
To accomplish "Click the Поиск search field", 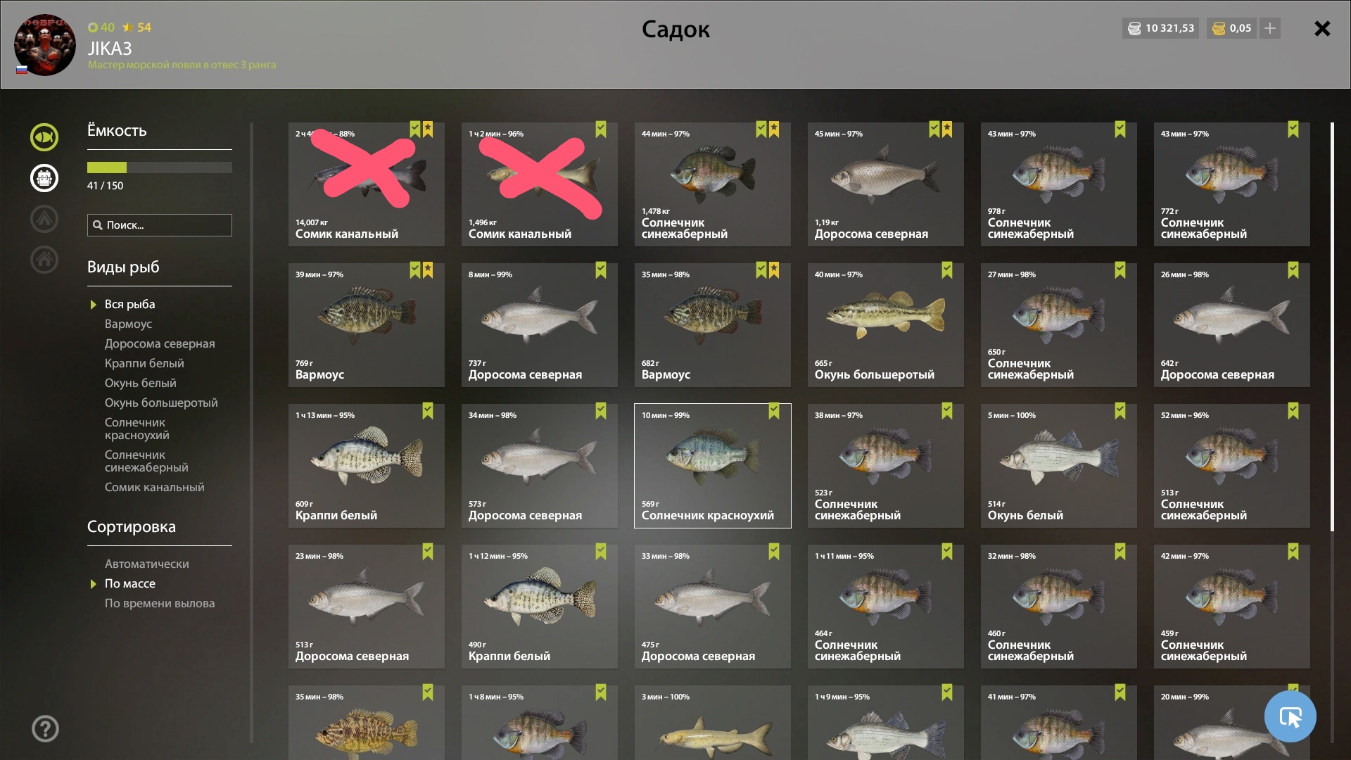I will point(160,225).
